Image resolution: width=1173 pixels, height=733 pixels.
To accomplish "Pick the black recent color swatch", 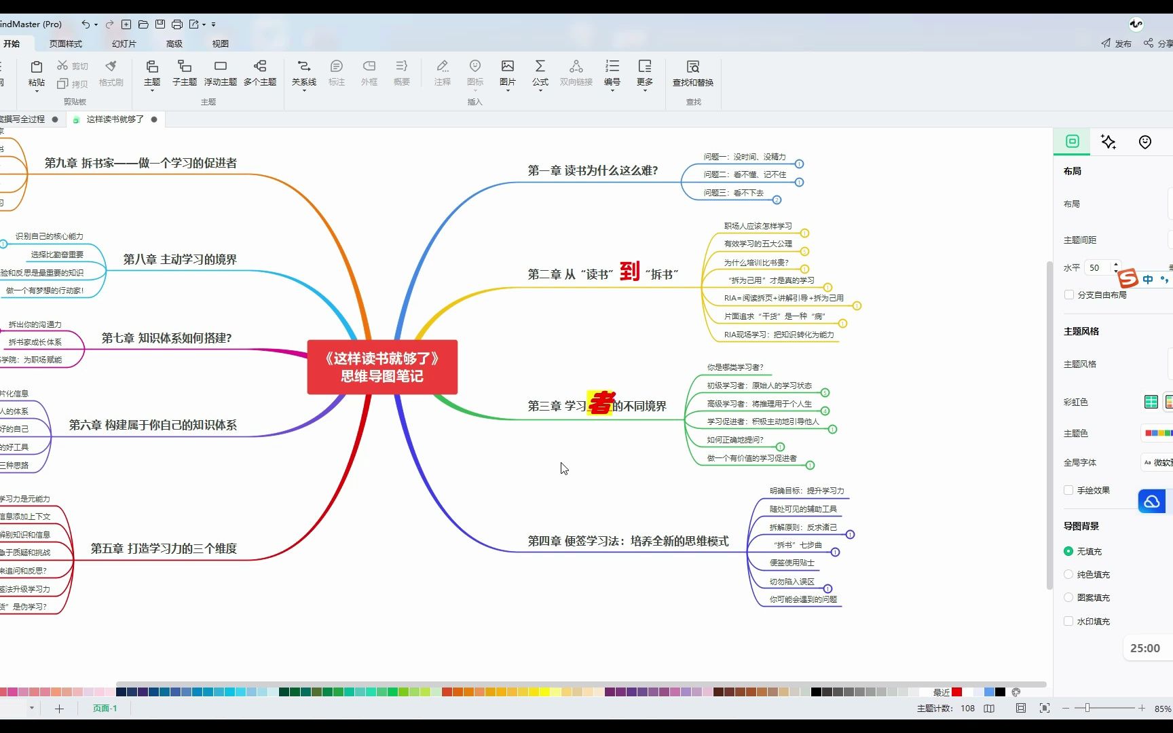I will coord(1001,692).
